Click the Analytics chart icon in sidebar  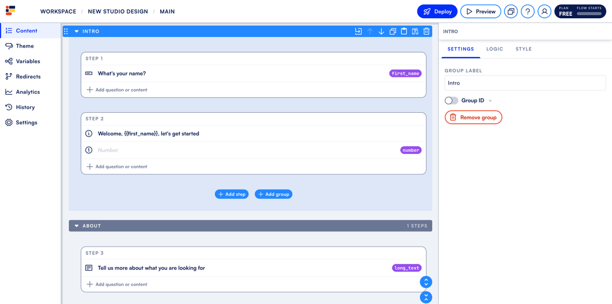pos(9,92)
